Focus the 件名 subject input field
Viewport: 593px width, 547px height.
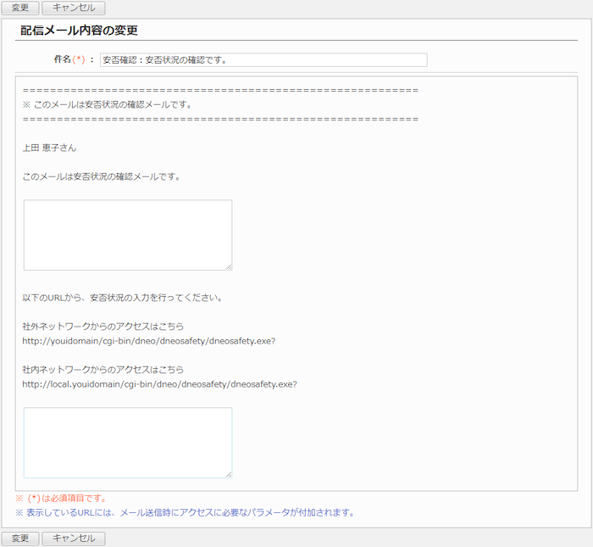pos(263,60)
